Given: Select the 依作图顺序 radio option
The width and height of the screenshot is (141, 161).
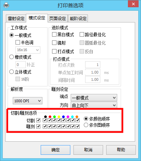Looking at the screenshot, I should [86, 125].
